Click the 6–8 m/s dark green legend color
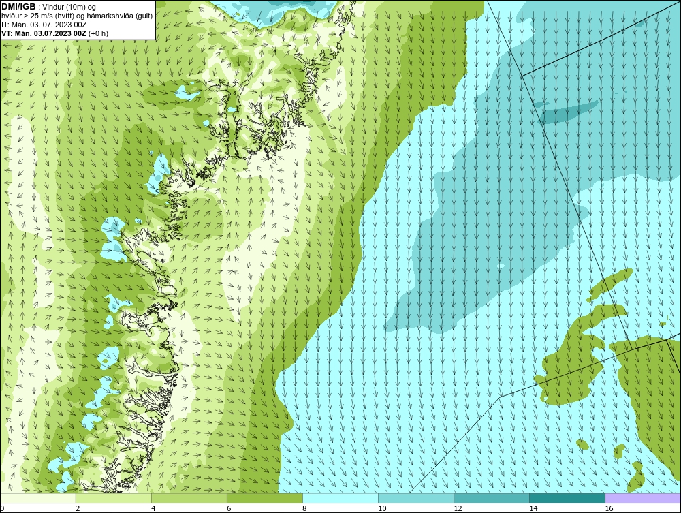 (265, 498)
